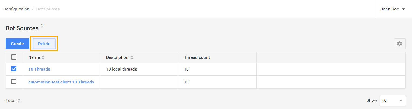Open the 10 Threads bot source link

(x=39, y=69)
